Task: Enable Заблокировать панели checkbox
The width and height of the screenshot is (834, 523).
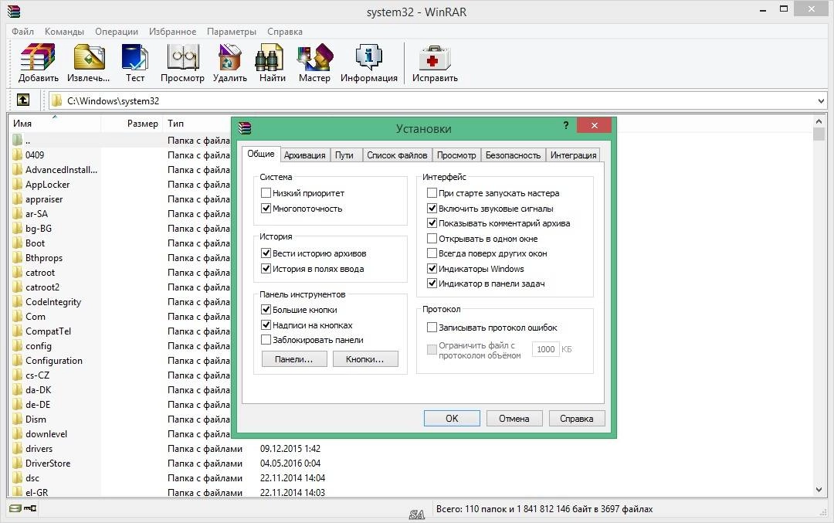Action: pos(266,339)
